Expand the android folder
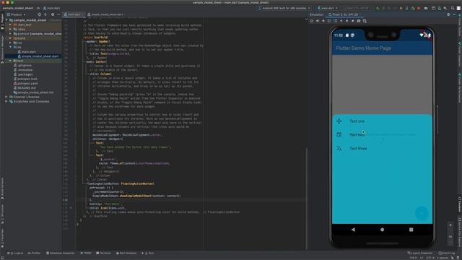462x260 pixels. pos(11,34)
